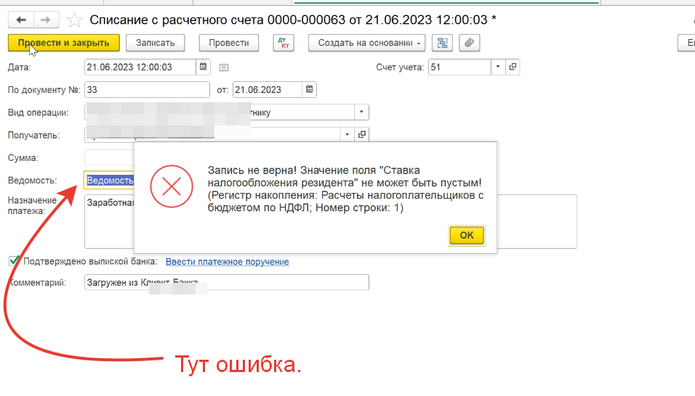The height and width of the screenshot is (396, 695).
Task: Expand the Вид операции dropdown
Action: 361,112
